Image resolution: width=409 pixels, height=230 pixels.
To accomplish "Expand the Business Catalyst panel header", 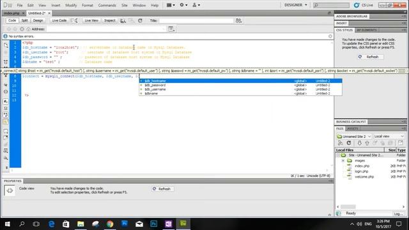I will 351,122.
